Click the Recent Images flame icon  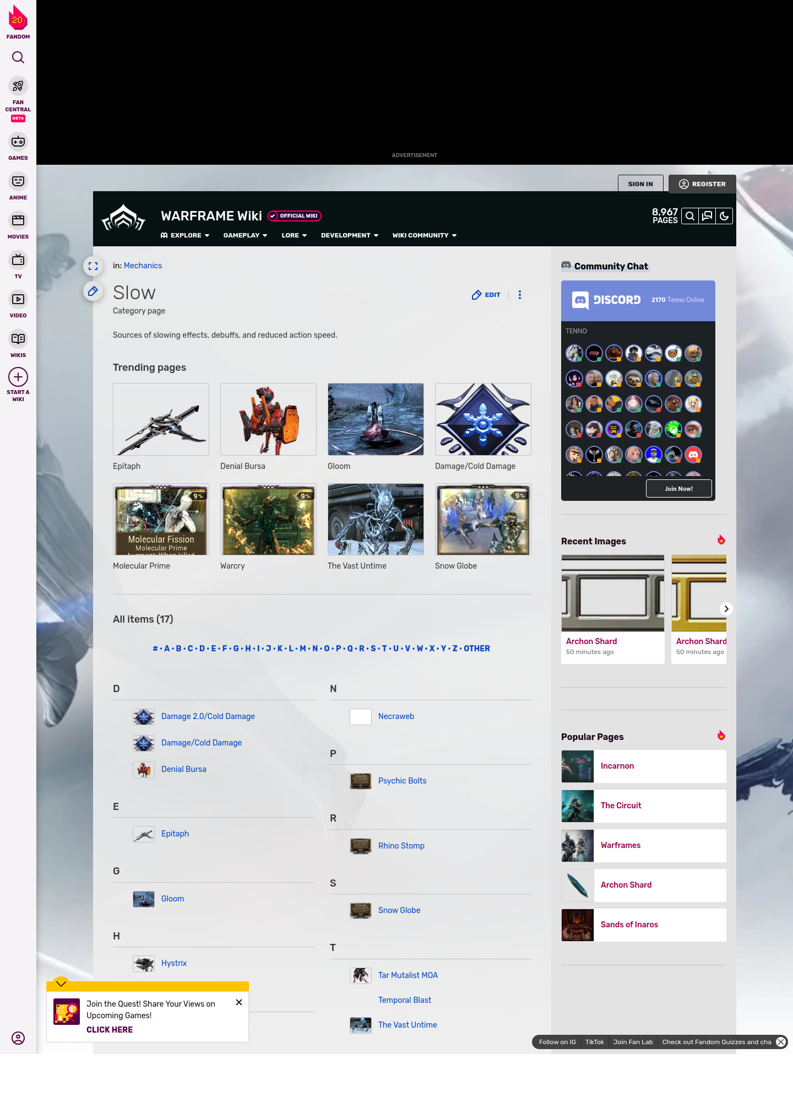[x=721, y=540]
